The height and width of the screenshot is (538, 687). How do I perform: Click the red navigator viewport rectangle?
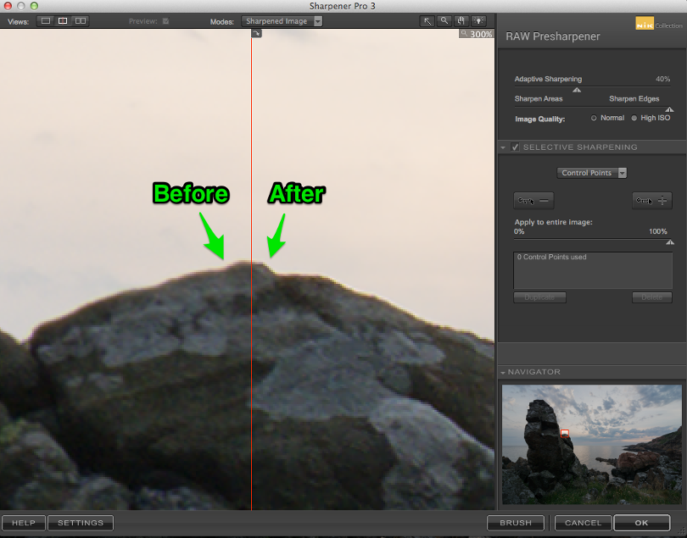[x=565, y=433]
